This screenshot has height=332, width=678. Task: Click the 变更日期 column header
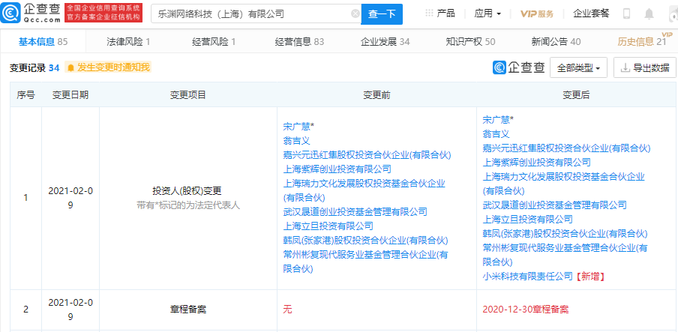pos(70,94)
